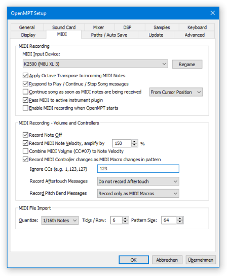Close the OpenMPT Setup dialog
Image resolution: width=228 pixels, height=277 pixels.
(x=213, y=13)
